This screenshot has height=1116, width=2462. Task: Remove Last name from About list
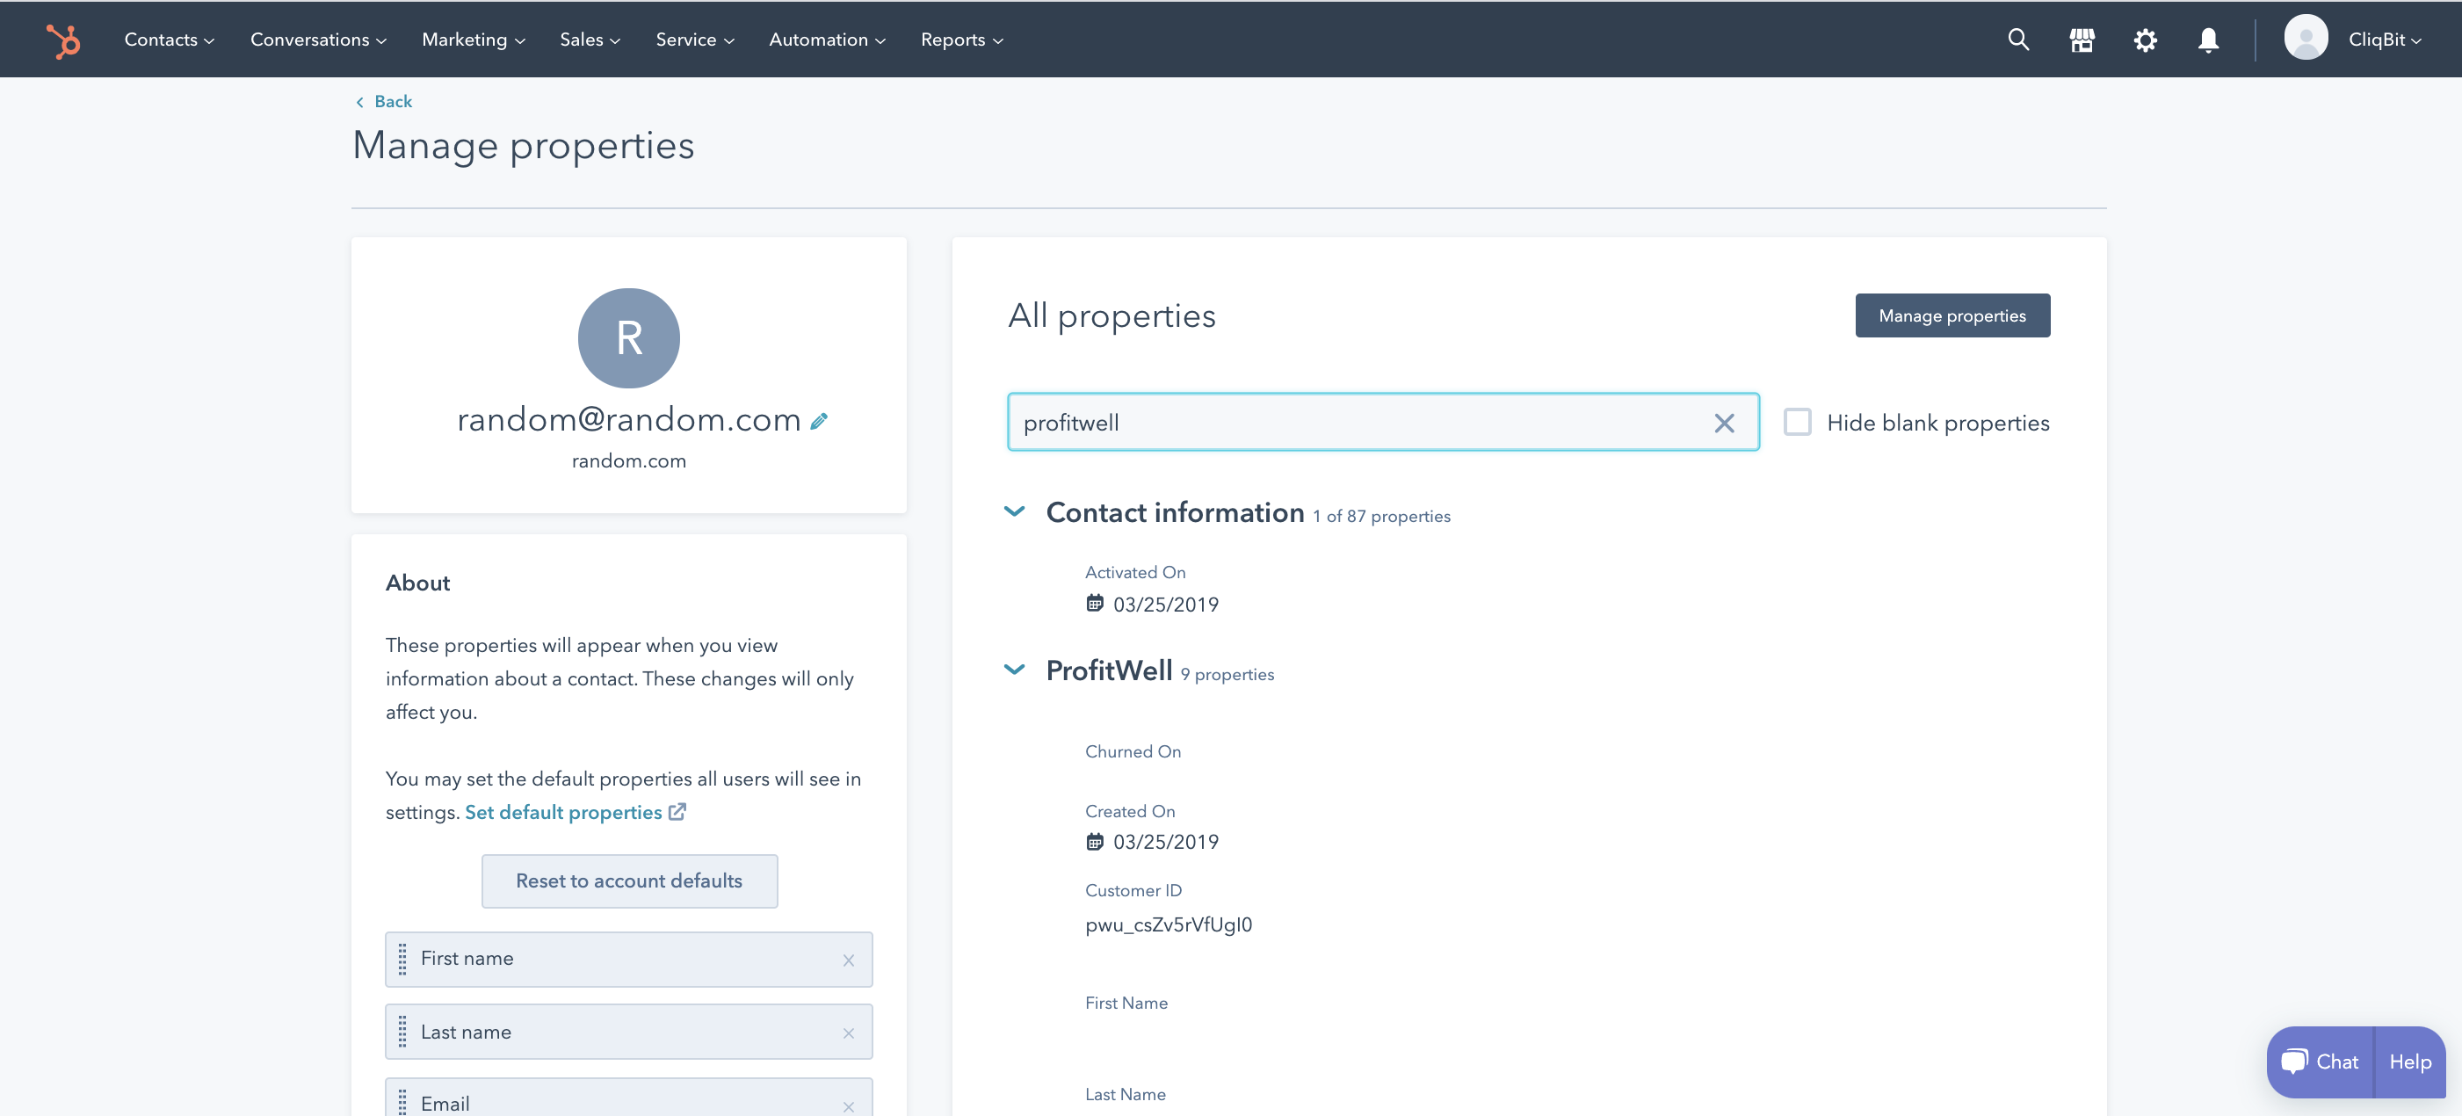(x=849, y=1033)
